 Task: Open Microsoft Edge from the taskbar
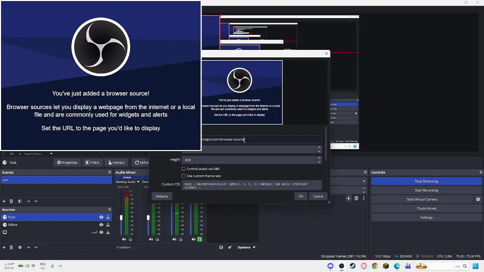(397, 266)
